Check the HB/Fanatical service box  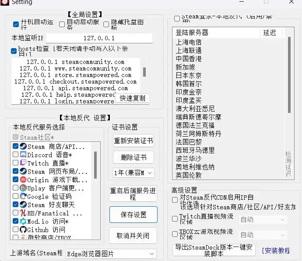[16, 213]
